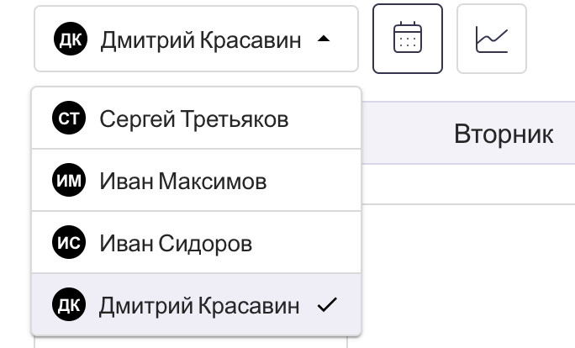Click checkmark next to Дмитрий Красавин

click(x=327, y=305)
